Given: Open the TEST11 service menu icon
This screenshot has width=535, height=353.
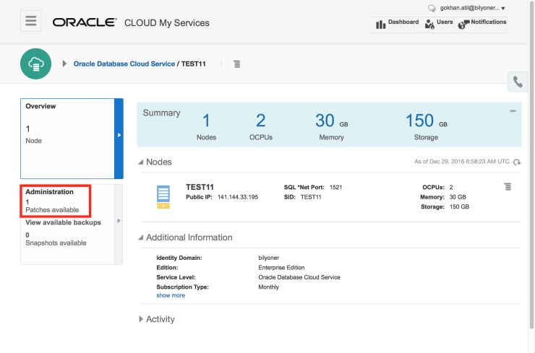Looking at the screenshot, I should click(236, 64).
